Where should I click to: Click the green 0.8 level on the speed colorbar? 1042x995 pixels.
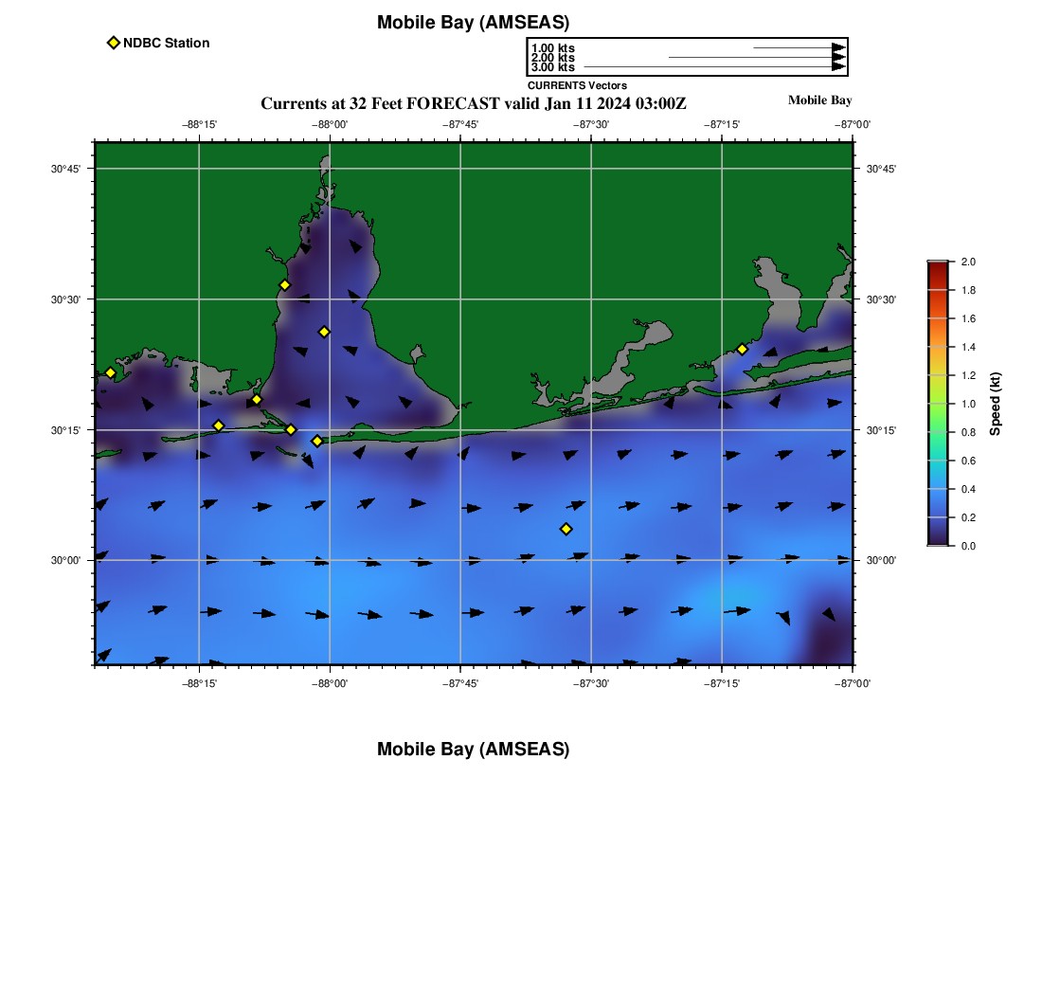(x=937, y=432)
